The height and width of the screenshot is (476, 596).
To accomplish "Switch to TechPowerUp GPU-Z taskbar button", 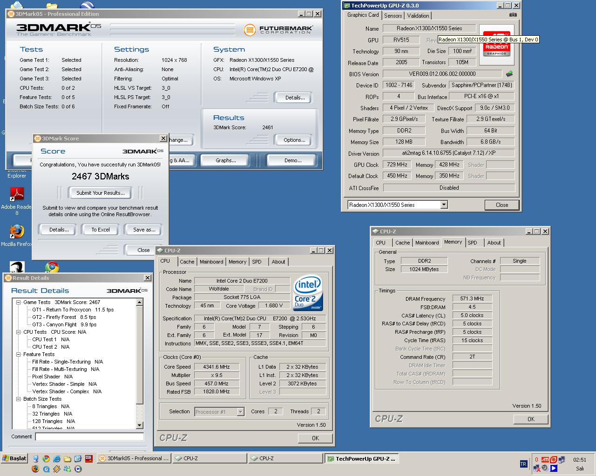I will [361, 458].
